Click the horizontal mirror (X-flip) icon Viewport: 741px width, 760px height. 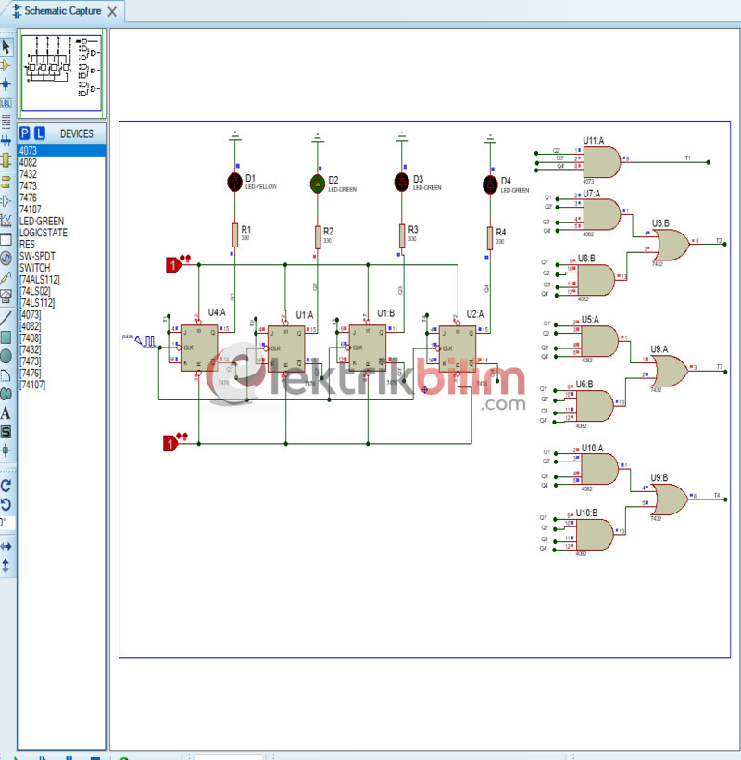click(6, 547)
